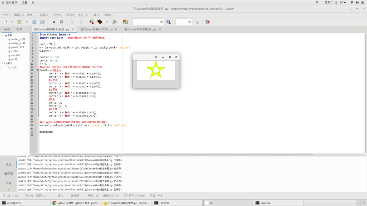Collapse the variables tree node in sidebar

pos(2,35)
